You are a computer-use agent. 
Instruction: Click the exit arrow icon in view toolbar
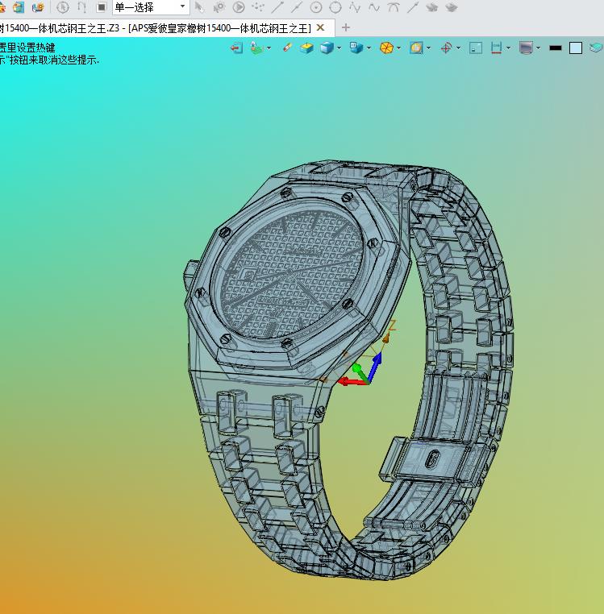[x=236, y=48]
